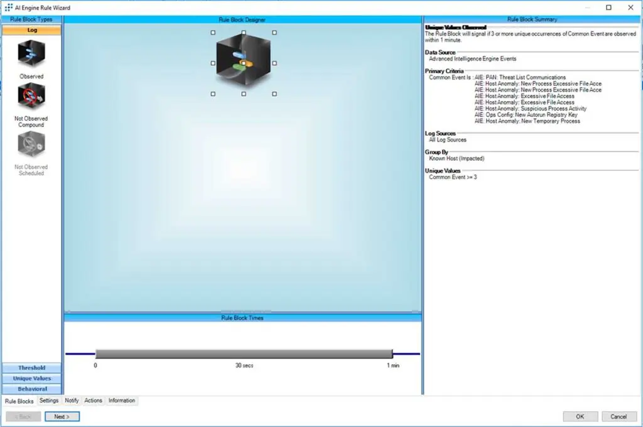
Task: Switch to the Settings tab
Action: tap(48, 400)
